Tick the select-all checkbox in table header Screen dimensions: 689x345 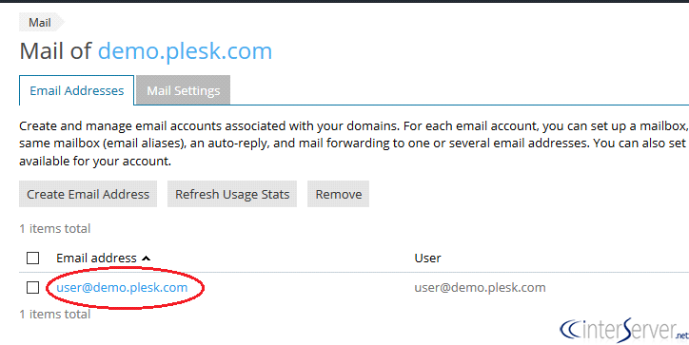pos(33,259)
